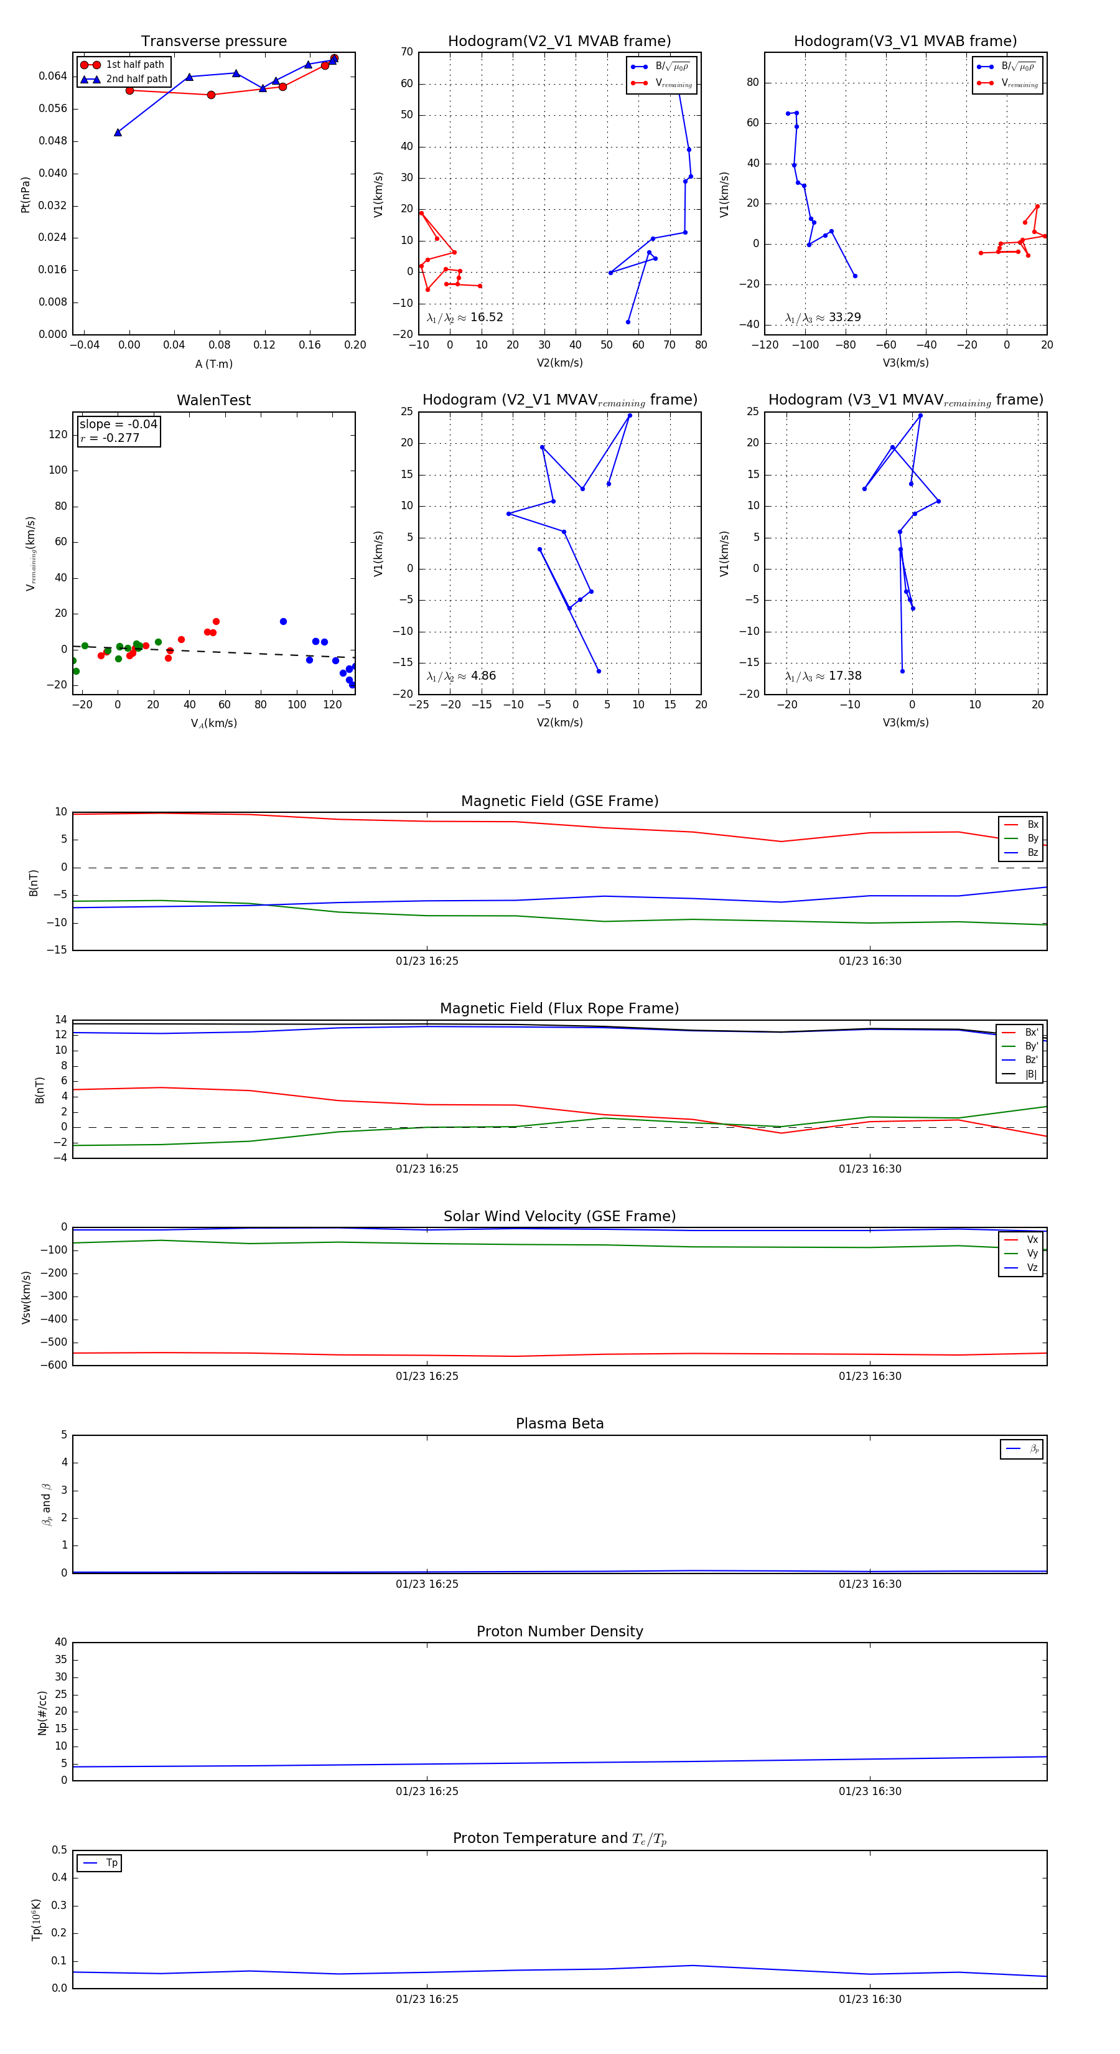Click 'Hodogram (V2_V1 MVAVremaining frame)' title

point(559,400)
